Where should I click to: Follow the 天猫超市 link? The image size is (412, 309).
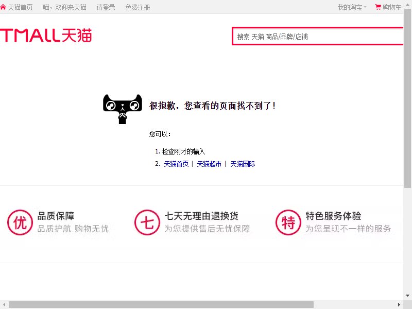pyautogui.click(x=209, y=164)
